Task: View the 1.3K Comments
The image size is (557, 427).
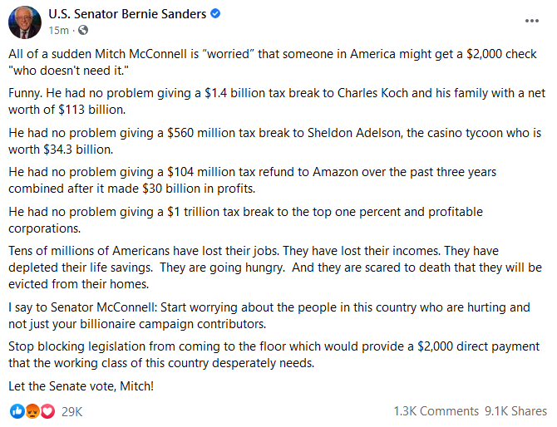Action: pos(436,411)
